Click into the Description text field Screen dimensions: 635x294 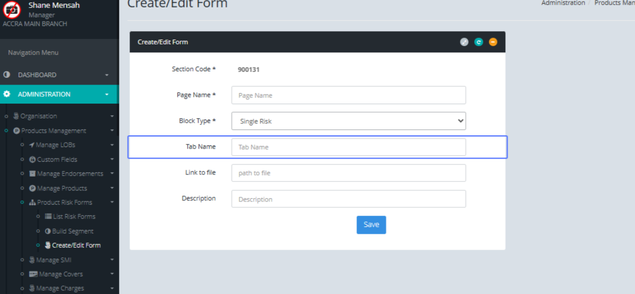coord(348,199)
